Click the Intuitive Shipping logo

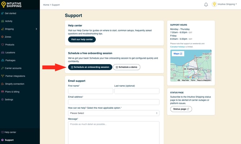(x=11, y=5)
